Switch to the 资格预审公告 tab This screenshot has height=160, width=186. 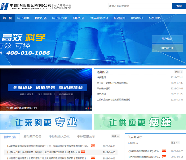33,136
